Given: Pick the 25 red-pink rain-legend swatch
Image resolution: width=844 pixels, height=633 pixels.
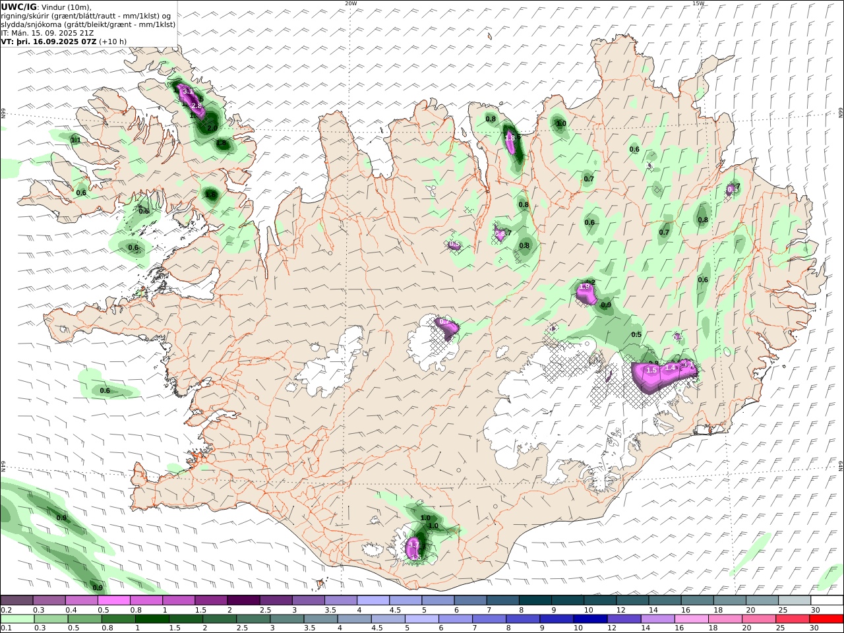Looking at the screenshot, I should (791, 618).
